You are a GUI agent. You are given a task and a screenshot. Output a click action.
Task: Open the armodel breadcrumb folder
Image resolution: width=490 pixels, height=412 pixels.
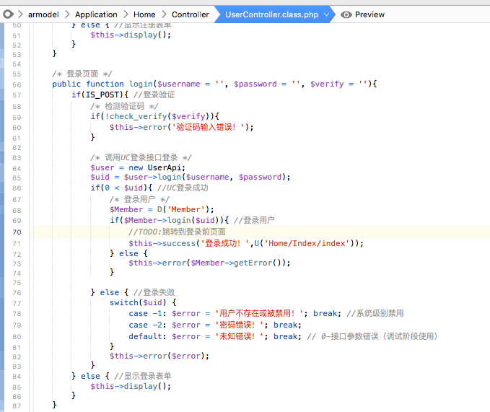tap(43, 14)
